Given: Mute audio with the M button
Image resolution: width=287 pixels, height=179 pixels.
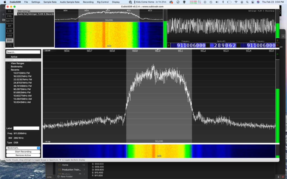Looking at the screenshot, I should (x=277, y=45).
